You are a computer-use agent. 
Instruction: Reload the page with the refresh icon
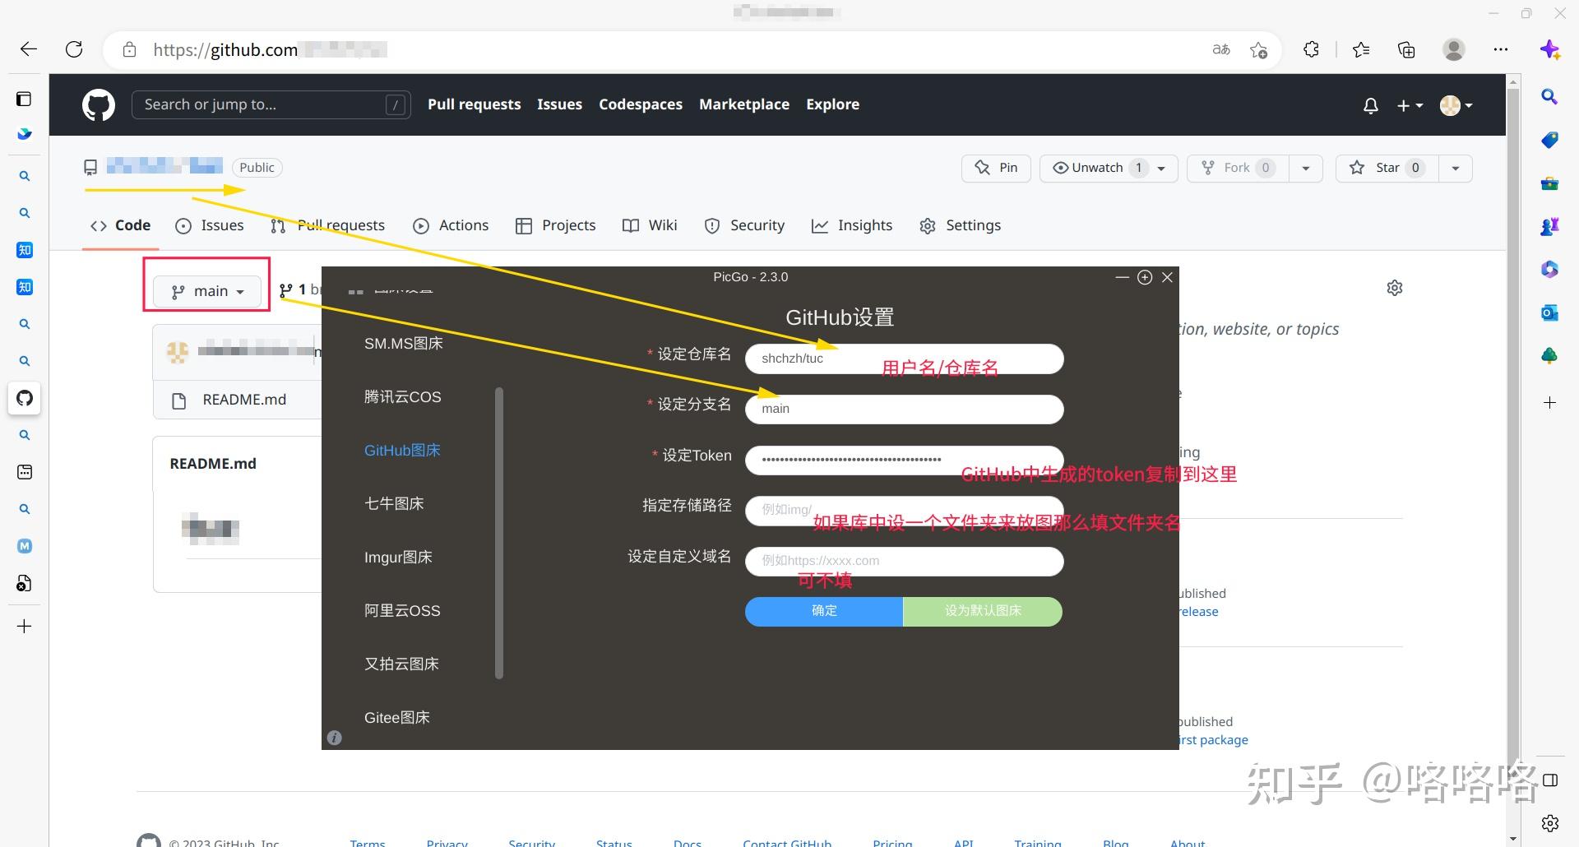click(74, 49)
